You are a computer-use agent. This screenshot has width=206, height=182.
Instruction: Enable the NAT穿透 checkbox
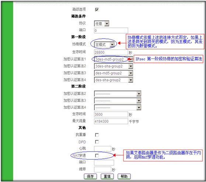point(97,156)
